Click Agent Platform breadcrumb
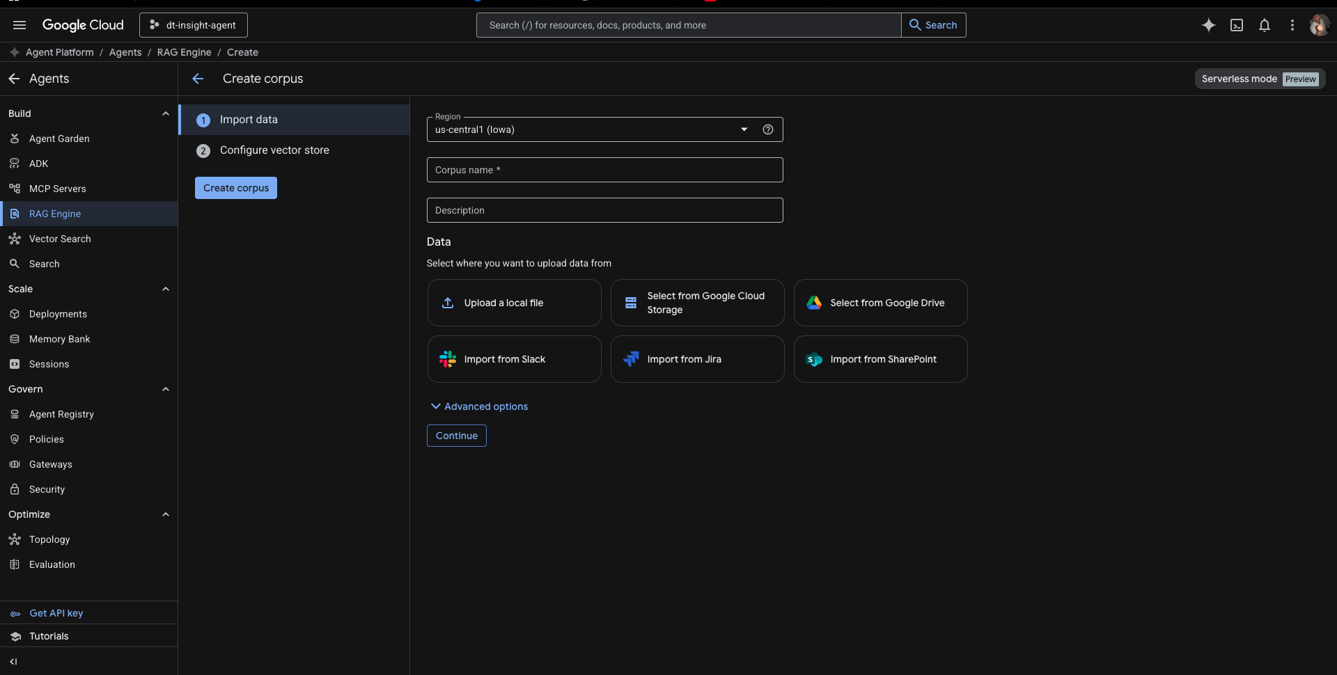Image resolution: width=1337 pixels, height=675 pixels. [60, 52]
